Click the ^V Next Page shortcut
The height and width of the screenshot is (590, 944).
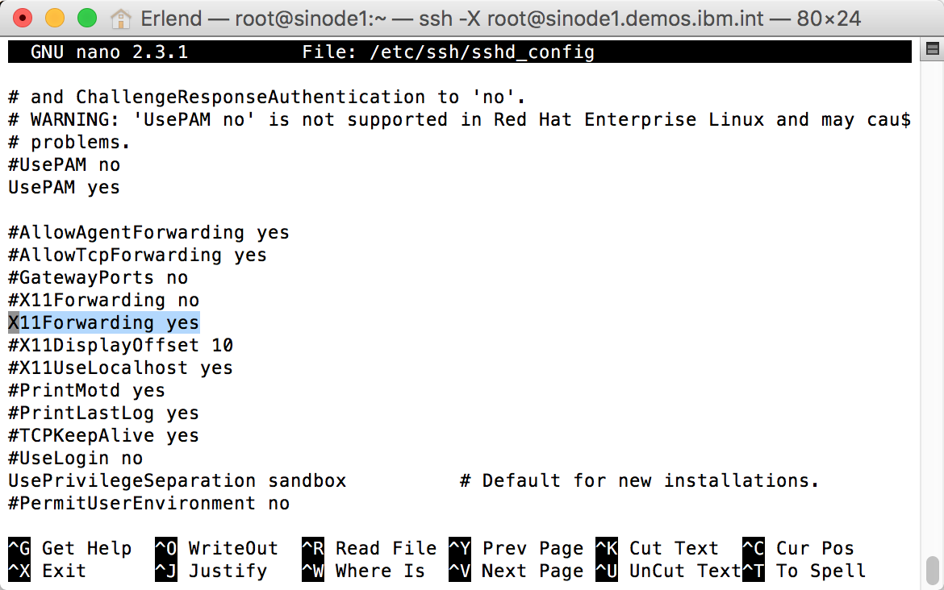[x=516, y=571]
